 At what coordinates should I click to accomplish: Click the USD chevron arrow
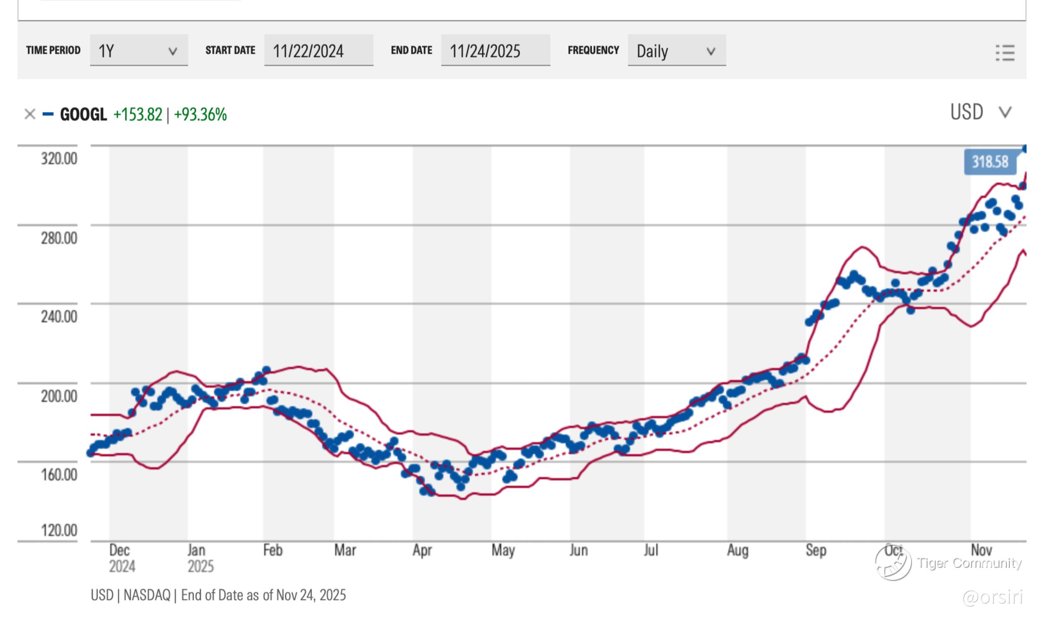tap(1005, 112)
